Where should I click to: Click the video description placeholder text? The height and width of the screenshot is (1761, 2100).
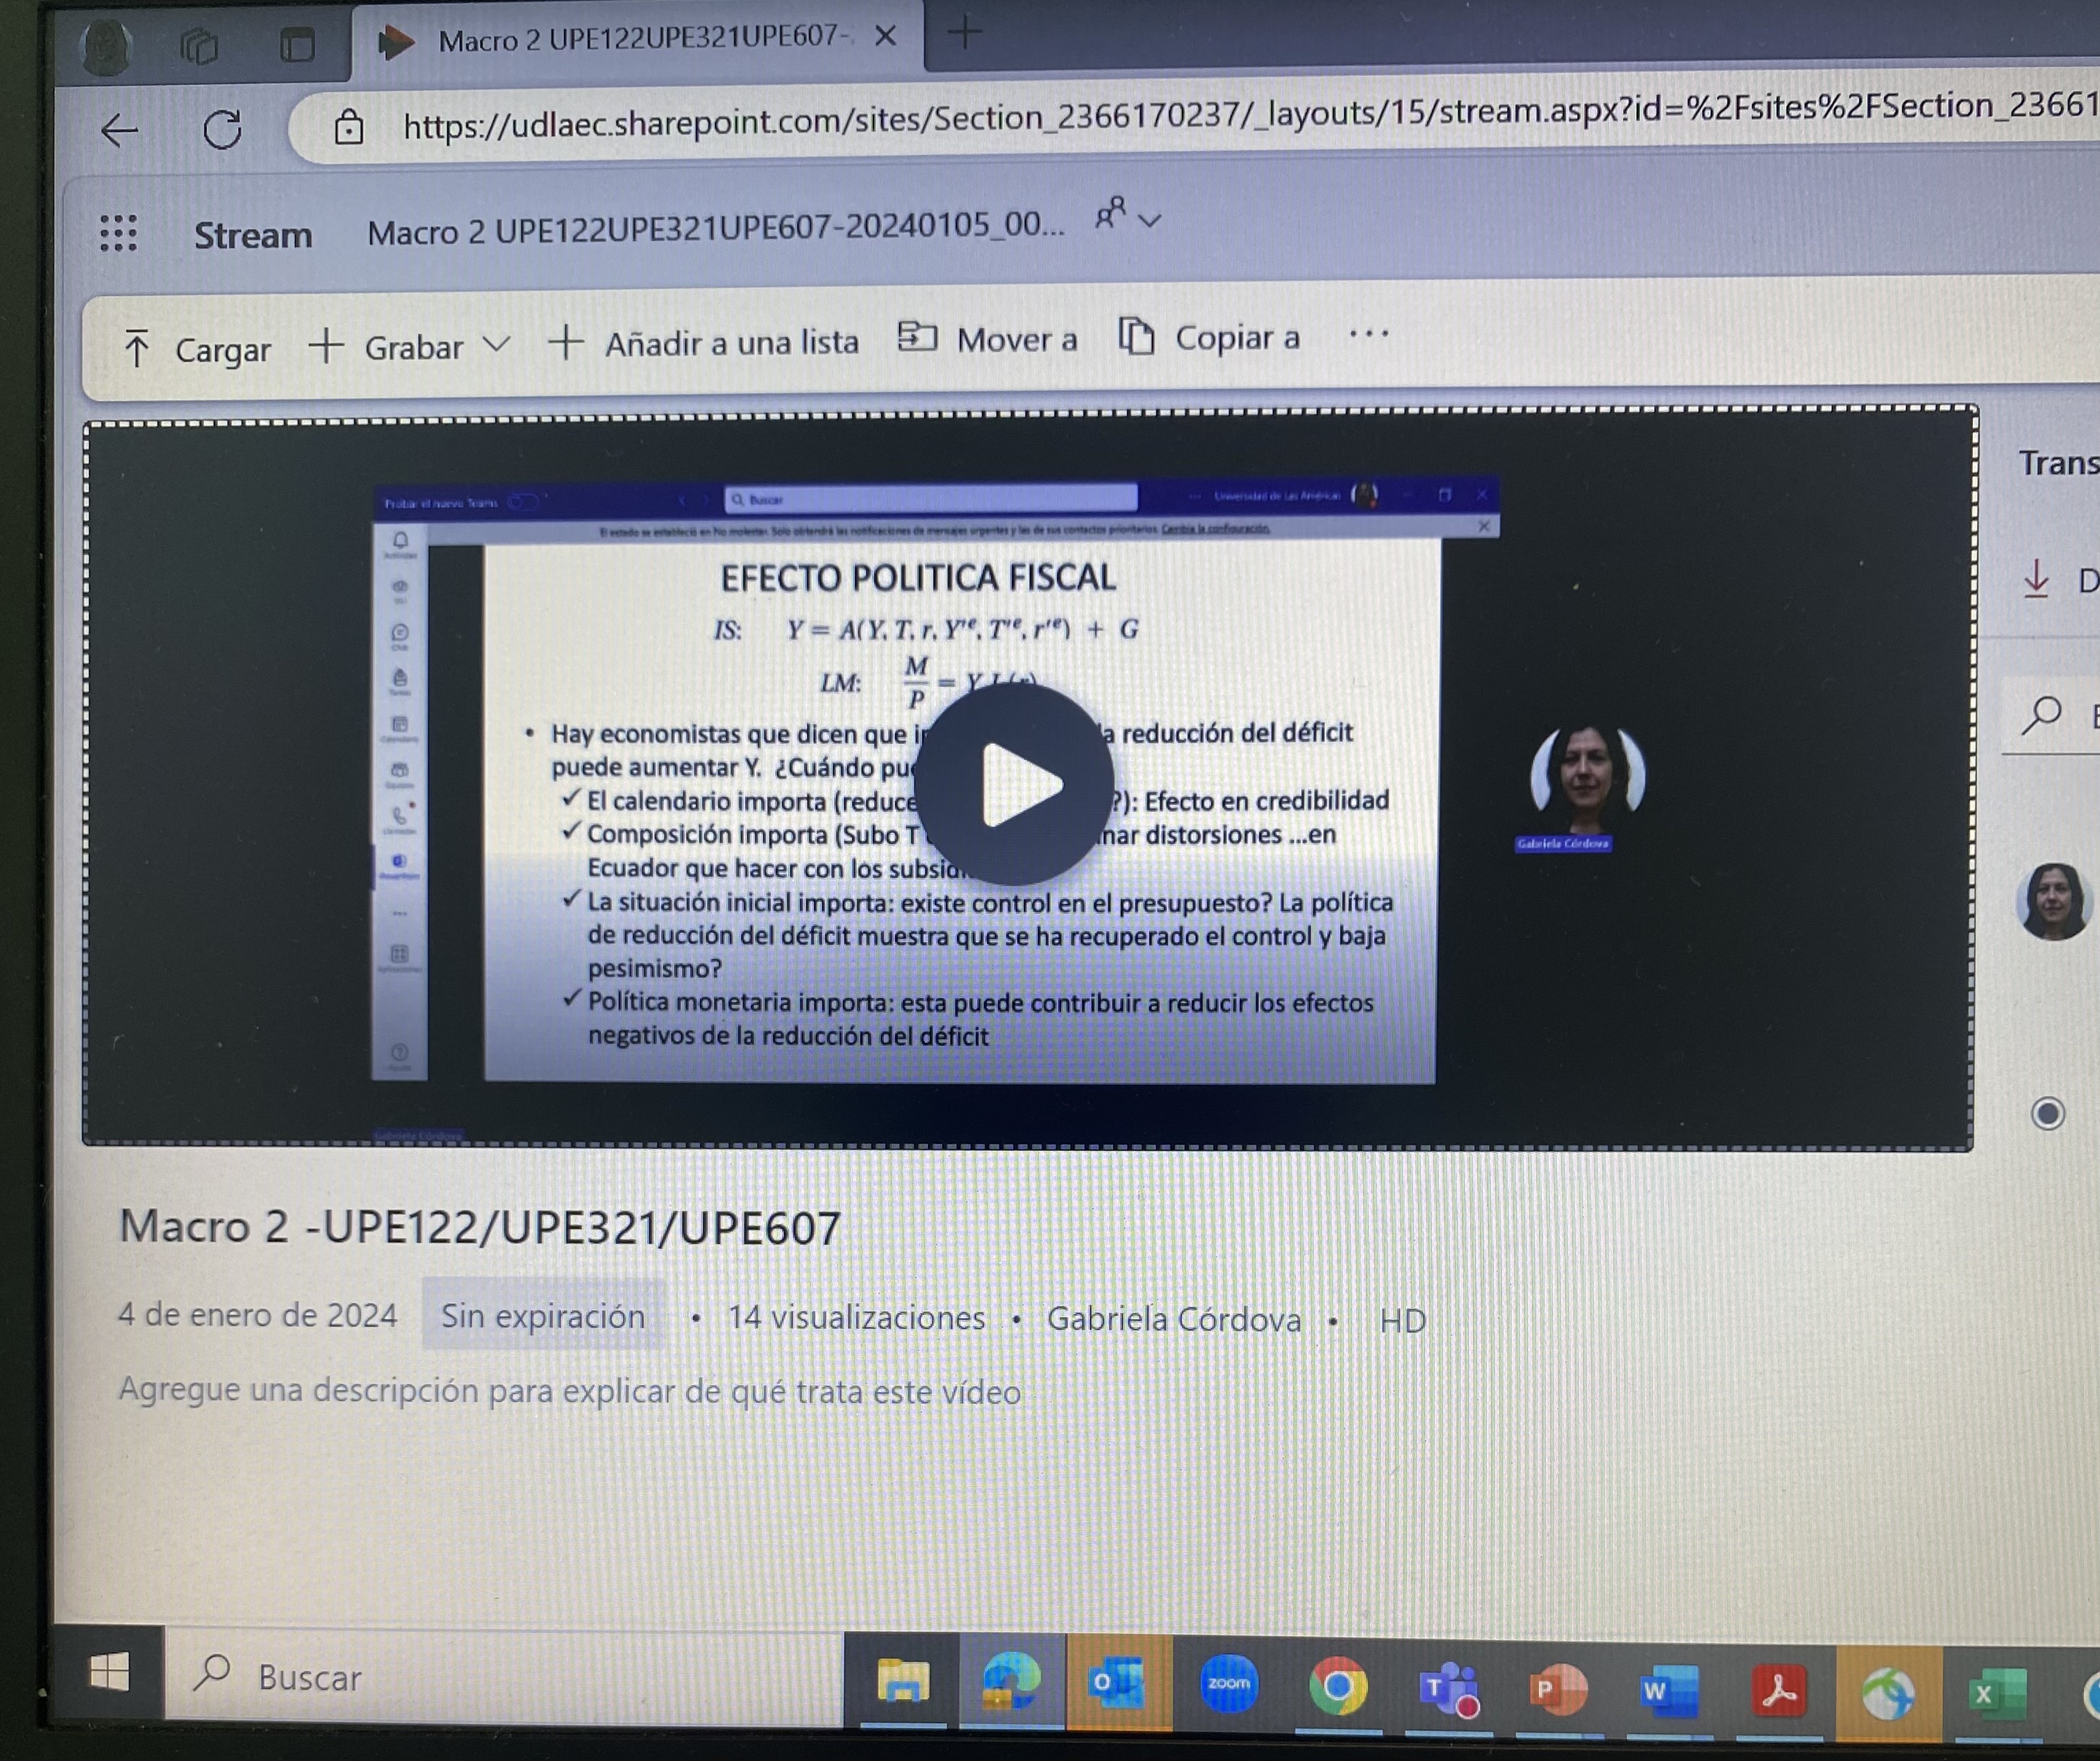[x=569, y=1391]
